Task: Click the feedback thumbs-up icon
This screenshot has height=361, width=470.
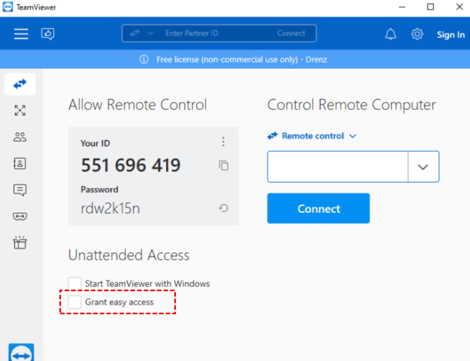Action: (x=48, y=34)
